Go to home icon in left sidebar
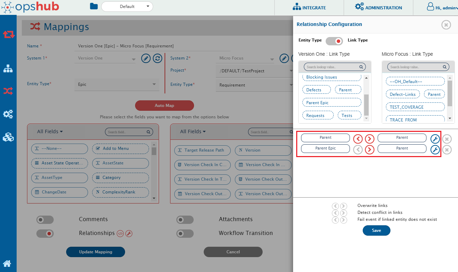The image size is (458, 272). pos(7,264)
